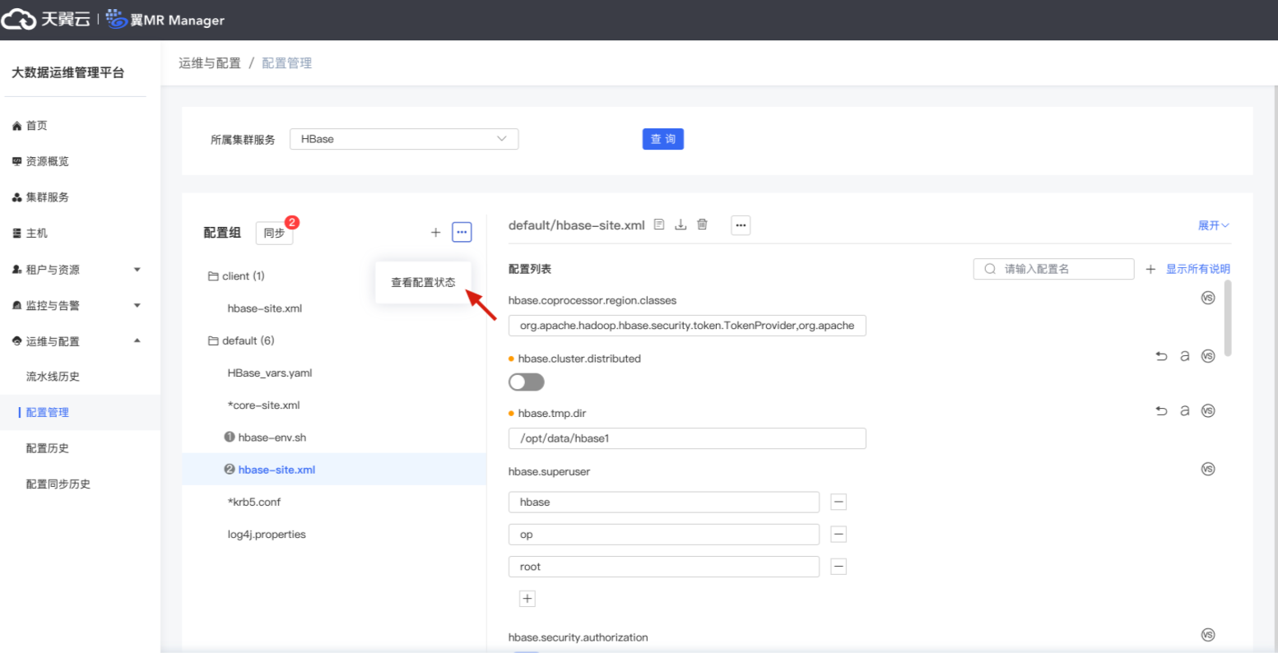
Task: Remove the 'root' superuser entry
Action: tap(839, 567)
